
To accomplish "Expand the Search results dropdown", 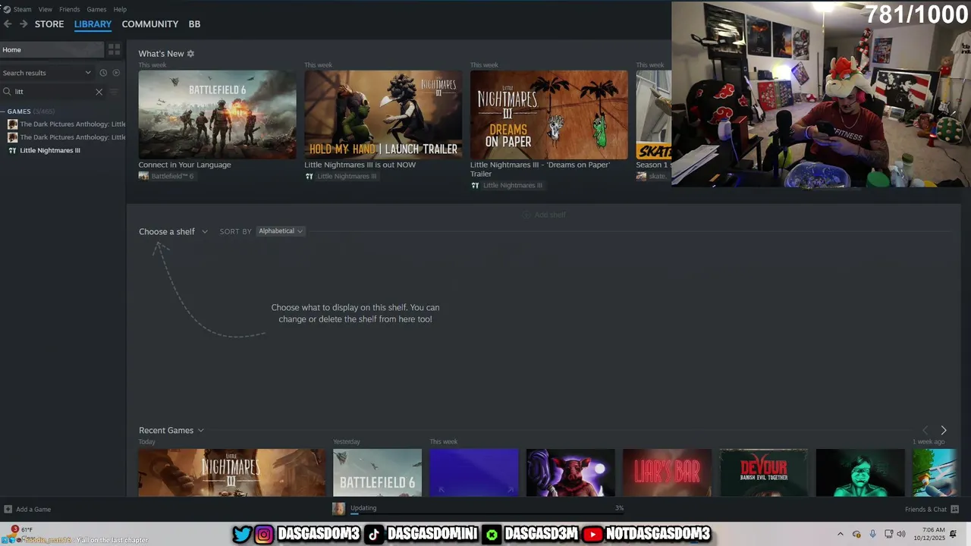I will point(46,73).
